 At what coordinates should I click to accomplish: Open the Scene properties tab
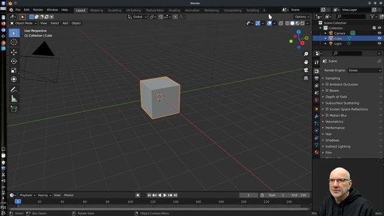[316, 93]
